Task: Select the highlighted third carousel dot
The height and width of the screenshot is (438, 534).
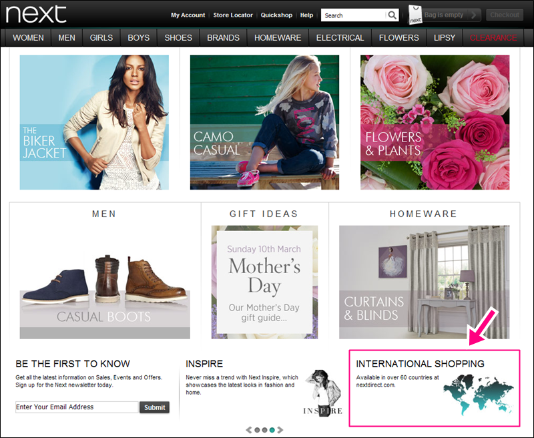Action: [x=272, y=430]
